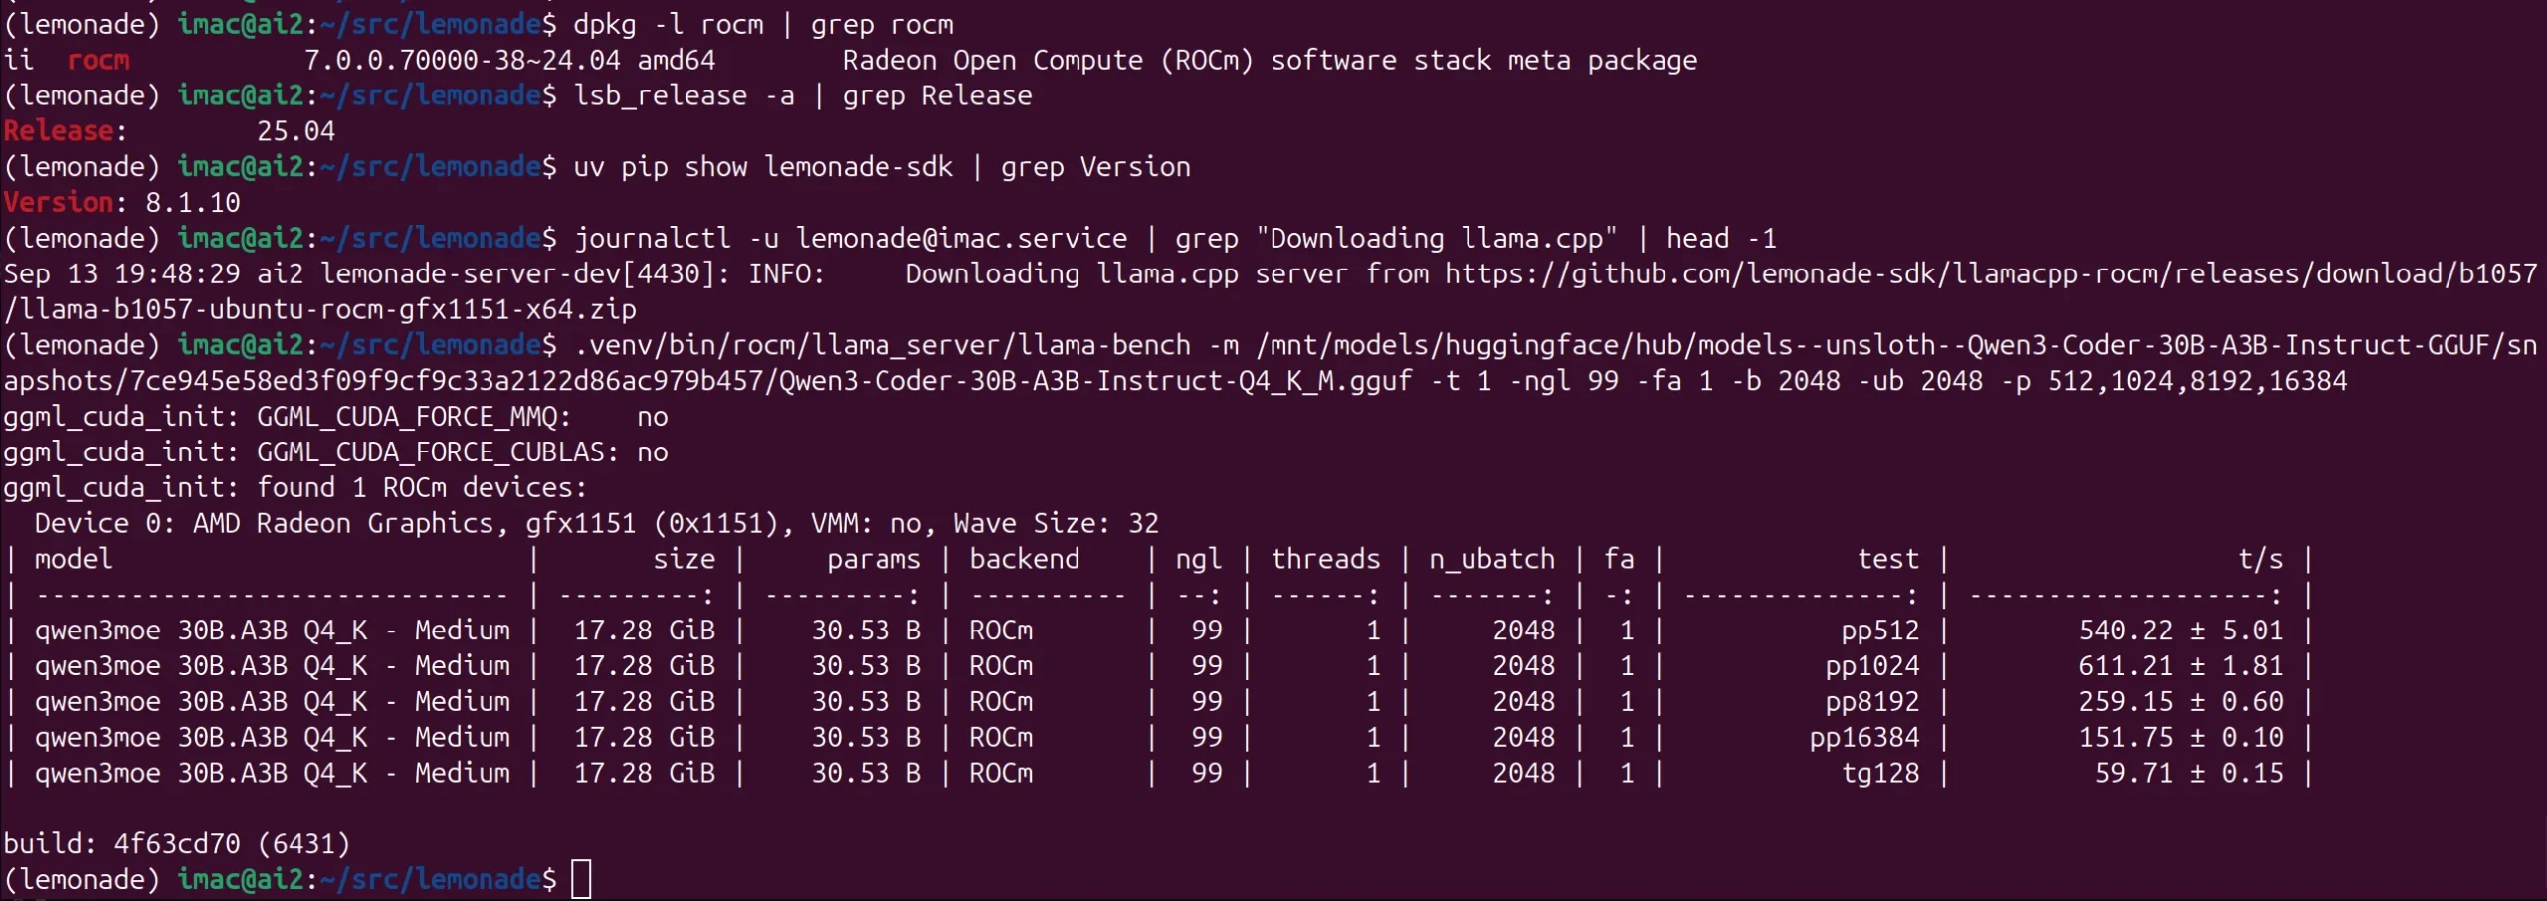2547x901 pixels.
Task: Click the "backend" column header
Action: (x=1025, y=559)
